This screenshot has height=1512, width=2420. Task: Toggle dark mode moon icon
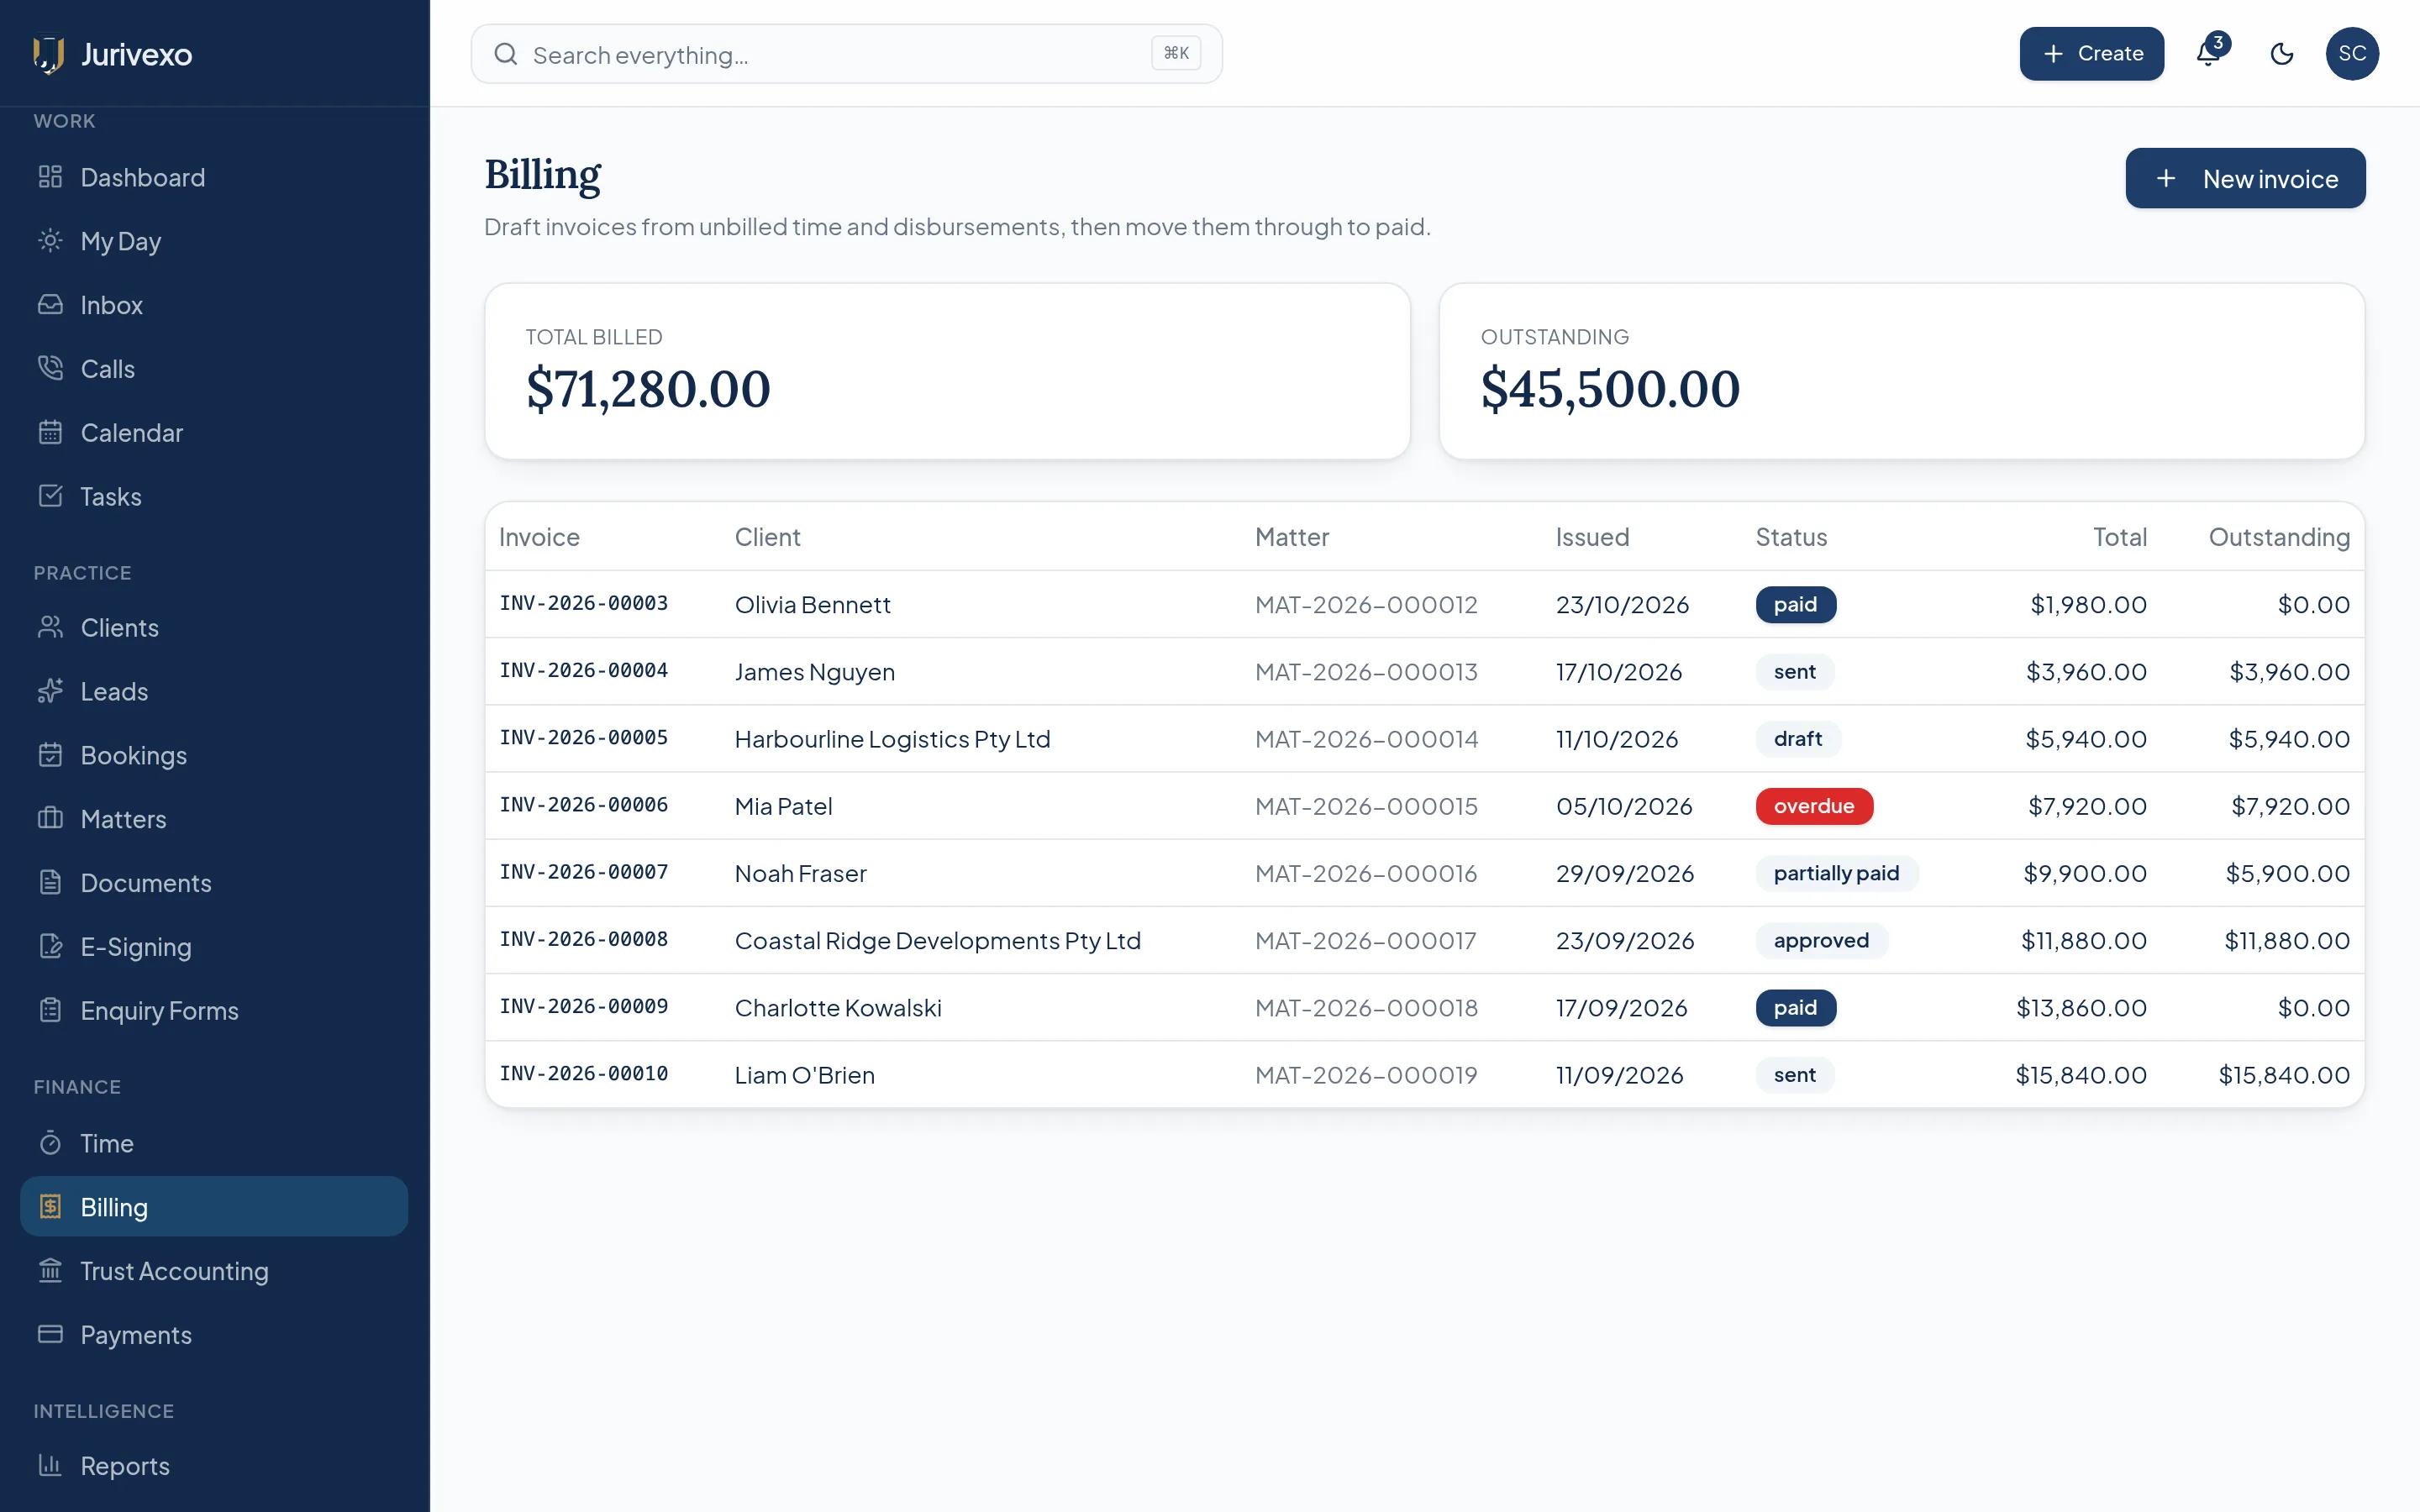click(2282, 54)
